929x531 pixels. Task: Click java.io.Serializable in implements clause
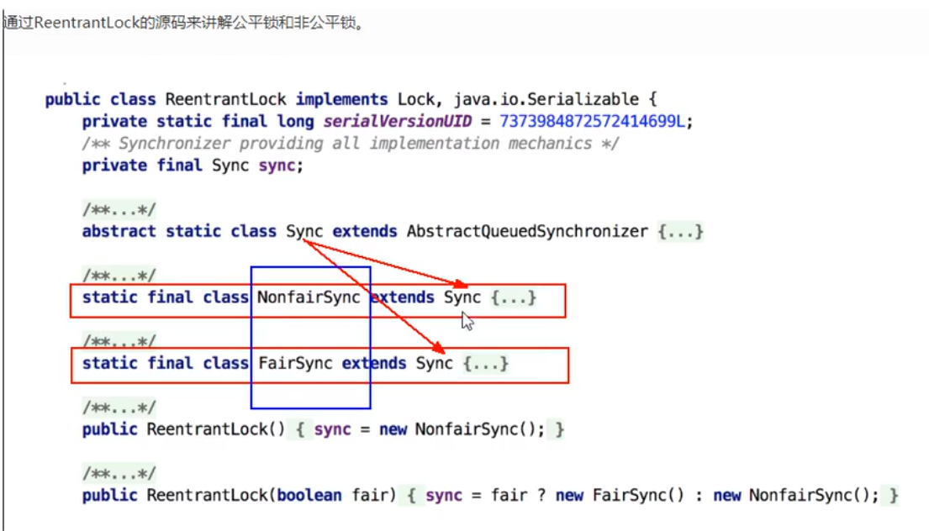[546, 99]
